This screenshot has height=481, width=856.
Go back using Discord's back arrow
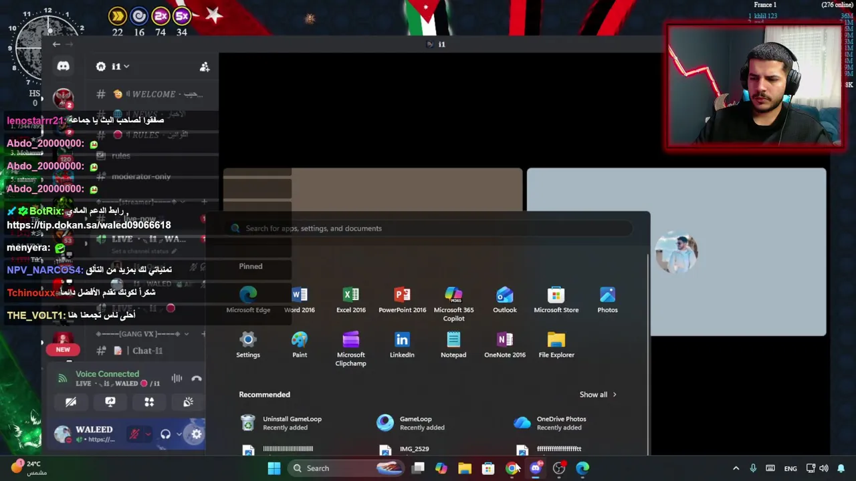coord(56,45)
